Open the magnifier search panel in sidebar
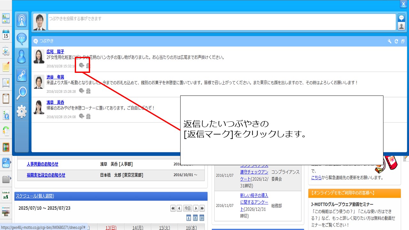 [22, 93]
